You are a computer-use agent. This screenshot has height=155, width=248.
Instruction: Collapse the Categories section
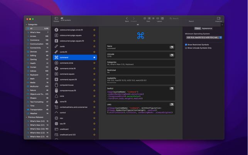click(26, 25)
